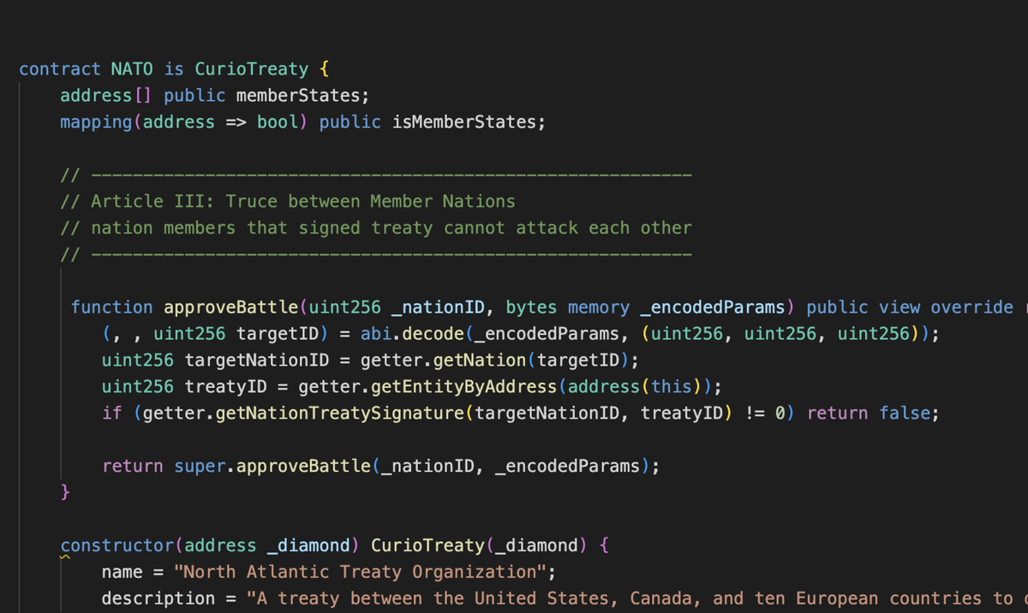
Task: Click the 'constructor' keyword
Action: [x=117, y=545]
